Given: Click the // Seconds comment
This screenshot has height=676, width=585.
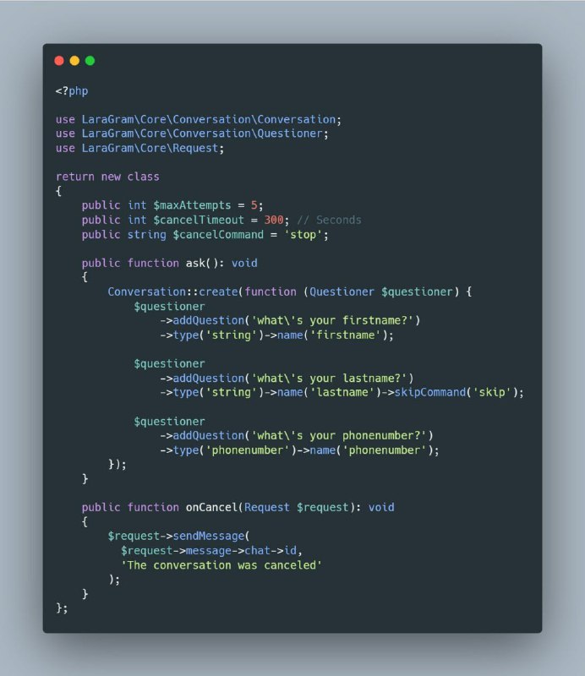Looking at the screenshot, I should pyautogui.click(x=329, y=221).
